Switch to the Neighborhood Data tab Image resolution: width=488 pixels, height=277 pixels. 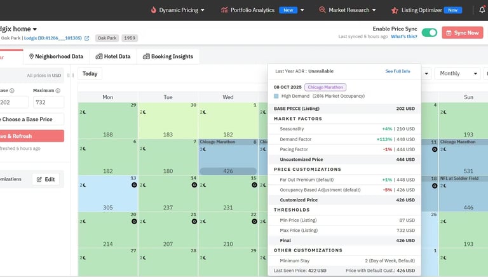tap(57, 57)
